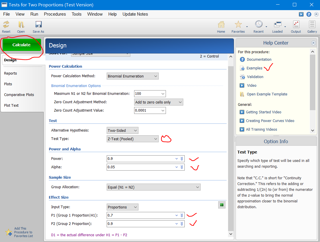The width and height of the screenshot is (320, 242).
Task: Show Recent procedures clock icon
Action: point(258,24)
